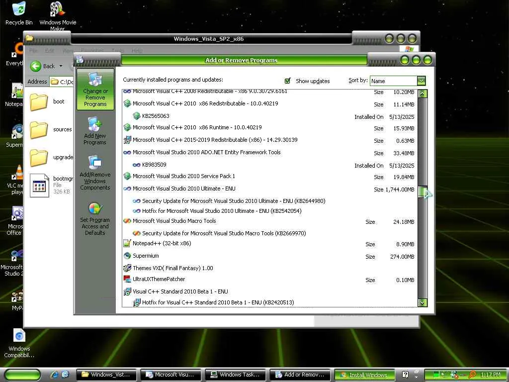Image resolution: width=509 pixels, height=382 pixels.
Task: Click the Supermium program icon in list
Action: (127, 256)
